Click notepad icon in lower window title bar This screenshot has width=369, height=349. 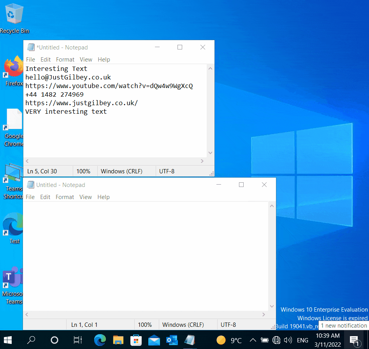31,185
